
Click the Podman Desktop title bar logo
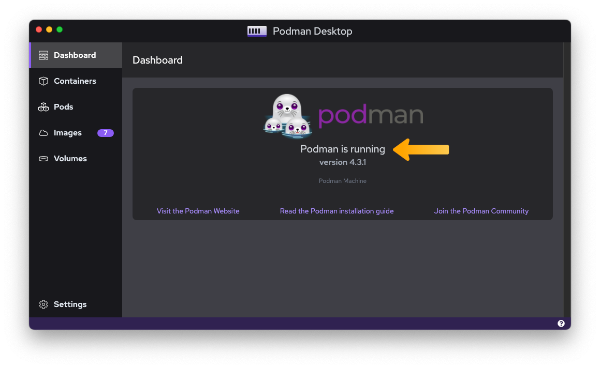pyautogui.click(x=257, y=31)
